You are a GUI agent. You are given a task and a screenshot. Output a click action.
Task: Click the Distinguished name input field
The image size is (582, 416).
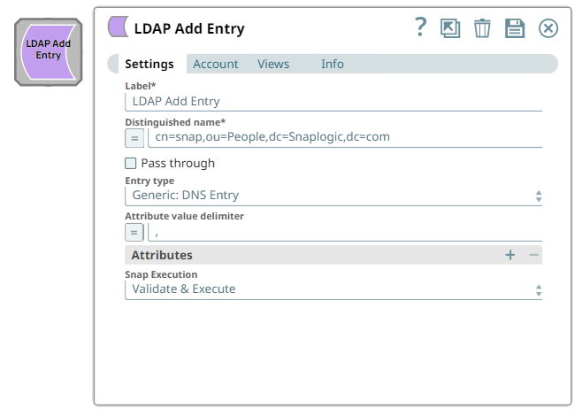pos(345,137)
